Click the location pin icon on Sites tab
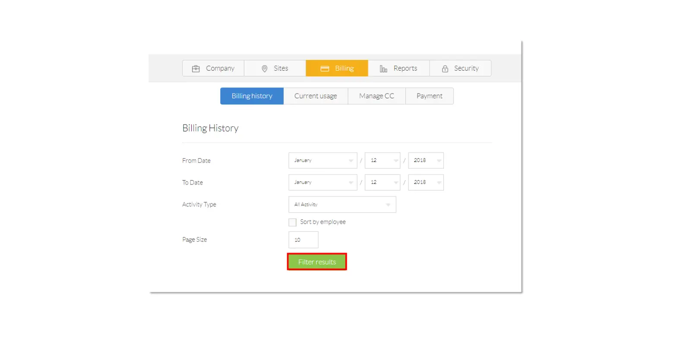 coord(265,69)
